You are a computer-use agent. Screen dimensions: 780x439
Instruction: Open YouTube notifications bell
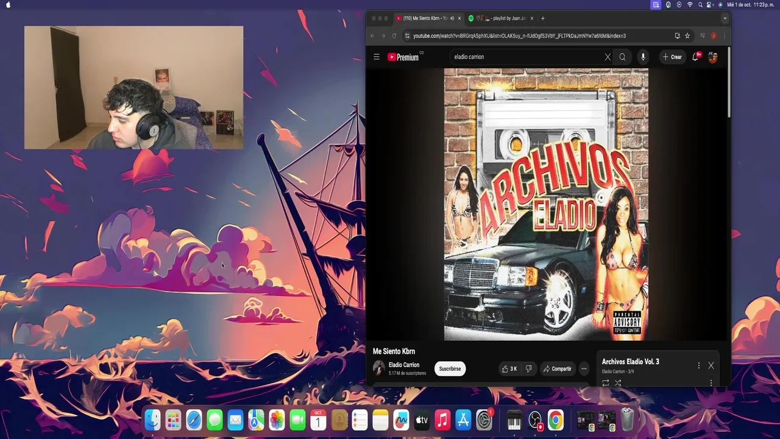(x=695, y=57)
